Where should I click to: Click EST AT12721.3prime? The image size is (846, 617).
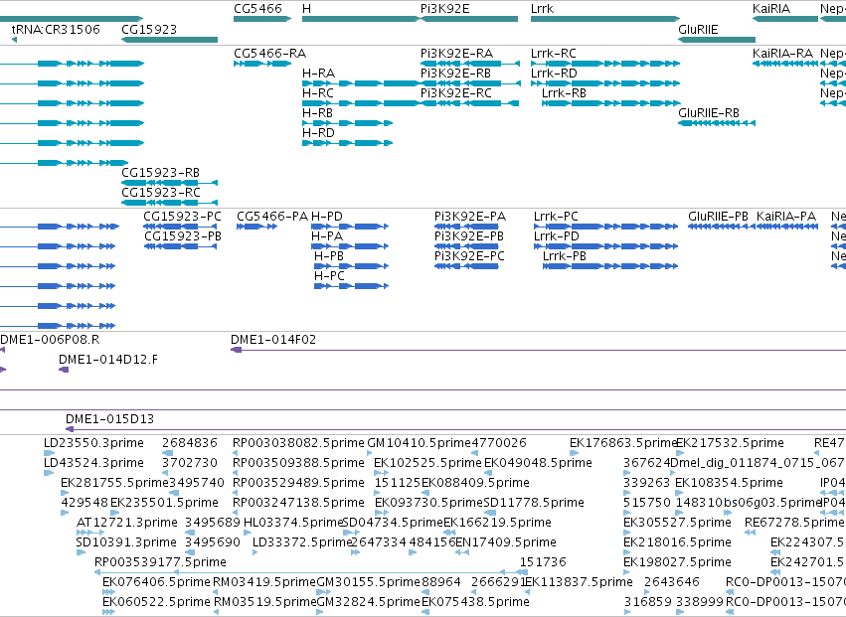(x=90, y=533)
